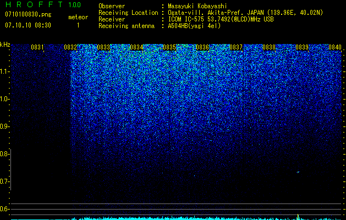
Task: Select the Ogata-vill. Akita-Pref. JAPAN location text
Action: [x=245, y=13]
